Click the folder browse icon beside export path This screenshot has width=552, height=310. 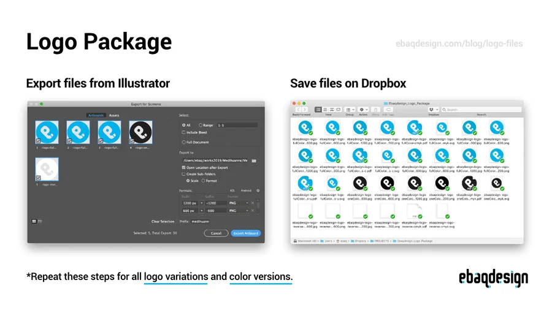tap(254, 161)
